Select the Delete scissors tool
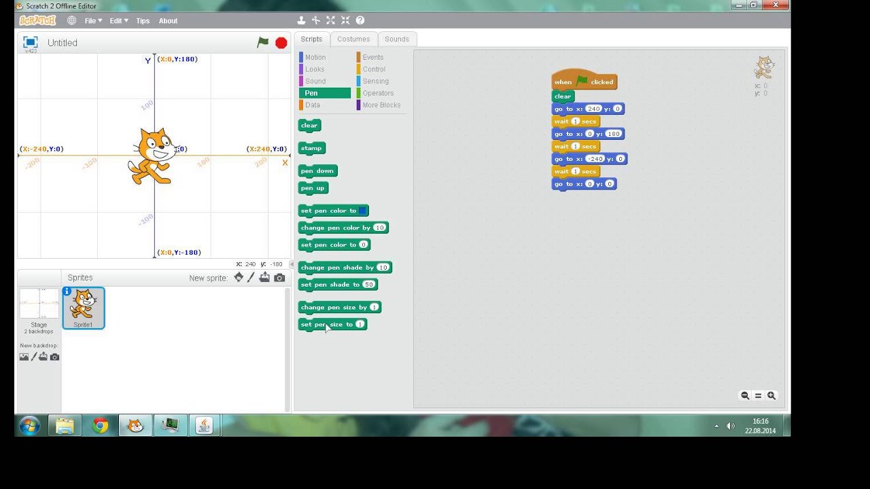 coord(315,20)
